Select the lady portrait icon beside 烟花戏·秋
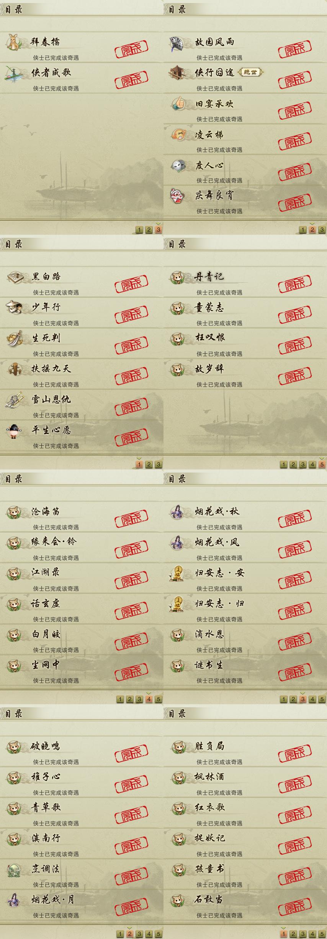327x939 pixels. (x=178, y=512)
